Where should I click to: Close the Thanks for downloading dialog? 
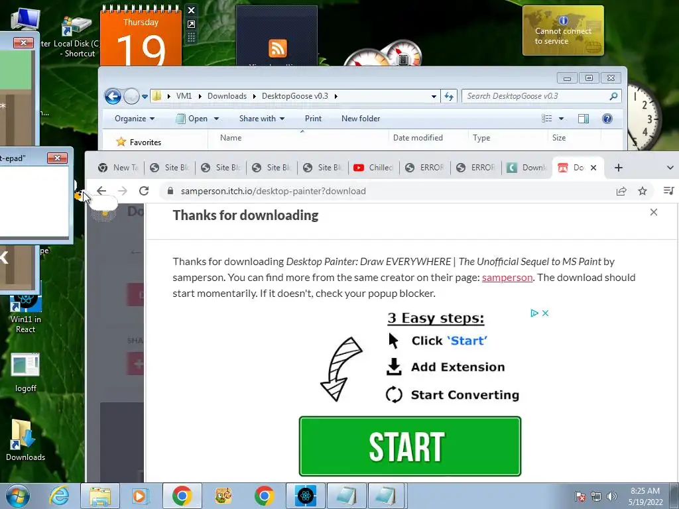[653, 212]
